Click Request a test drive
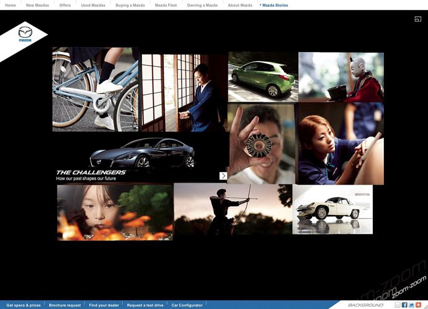Screen dimensions: 428x309 click(145, 305)
